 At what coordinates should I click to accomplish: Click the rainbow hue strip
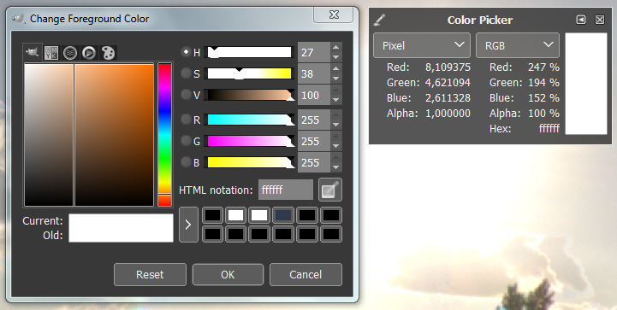pyautogui.click(x=164, y=135)
